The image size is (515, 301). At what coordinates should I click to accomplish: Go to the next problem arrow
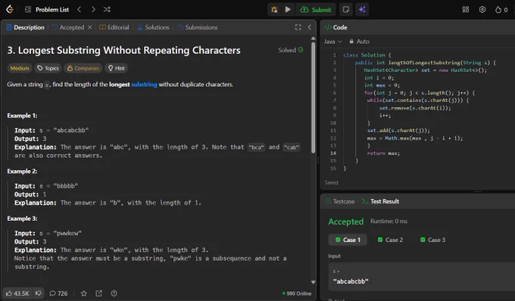pos(93,10)
